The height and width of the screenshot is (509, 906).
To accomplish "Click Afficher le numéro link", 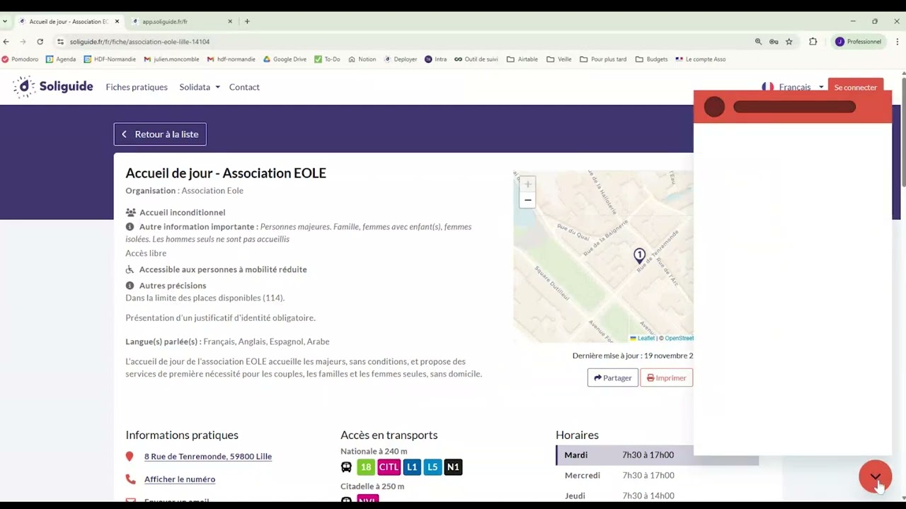I will (180, 479).
